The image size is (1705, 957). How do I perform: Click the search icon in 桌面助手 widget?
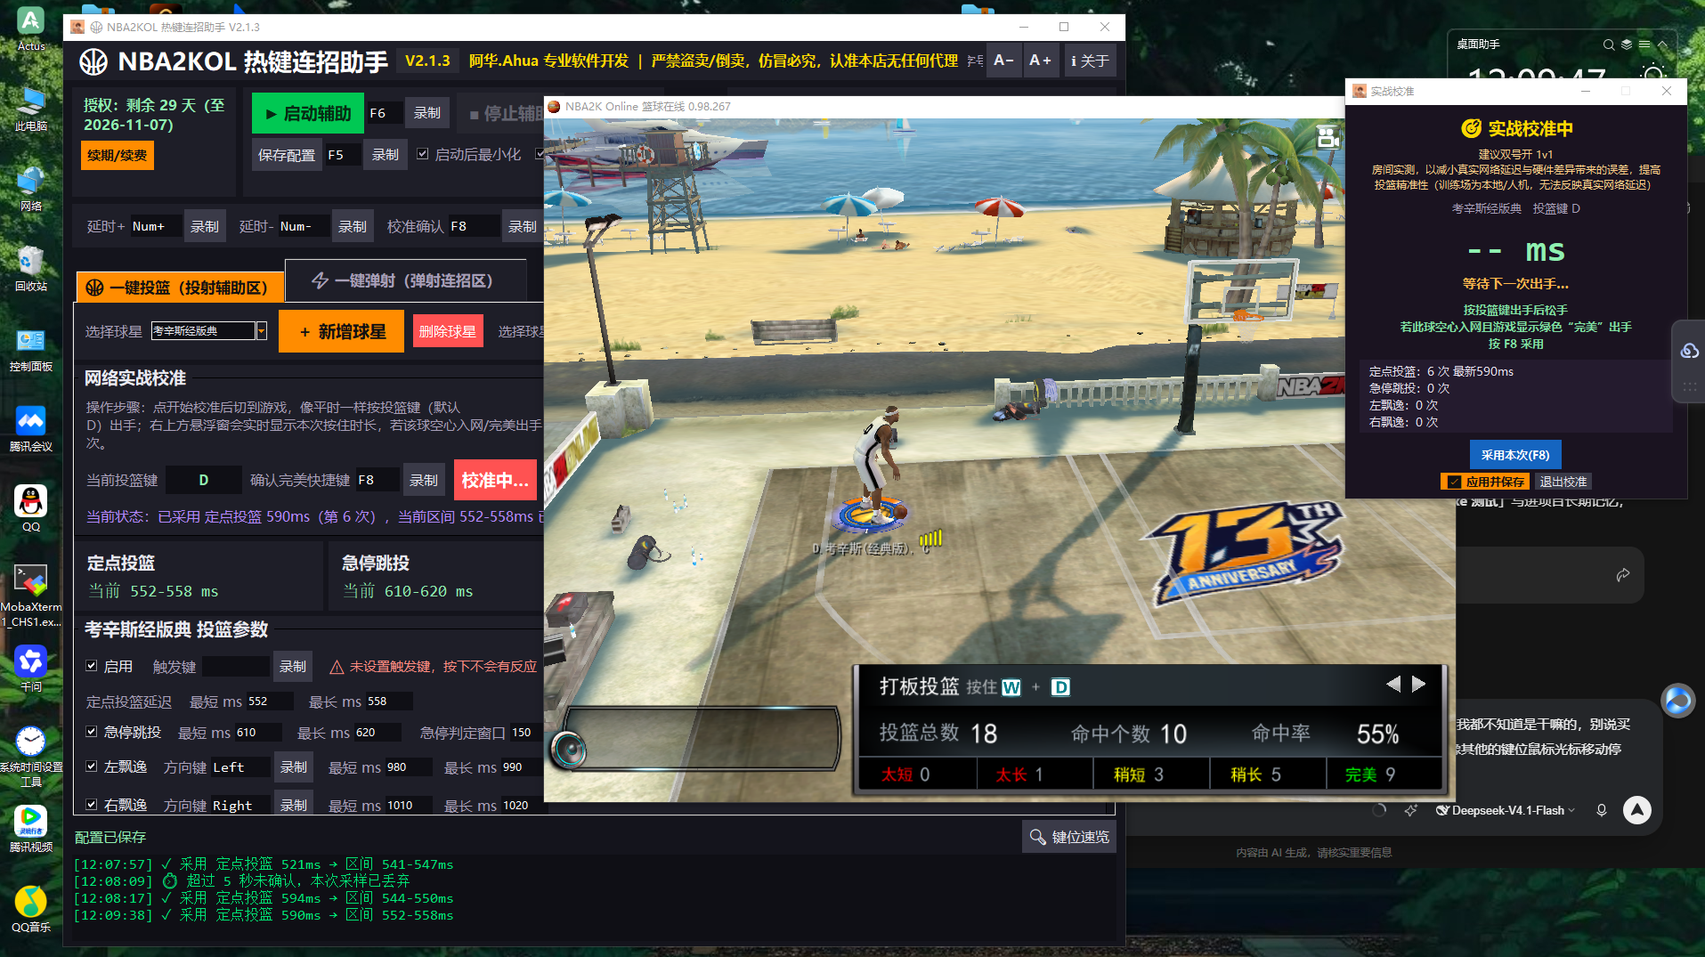click(1608, 45)
